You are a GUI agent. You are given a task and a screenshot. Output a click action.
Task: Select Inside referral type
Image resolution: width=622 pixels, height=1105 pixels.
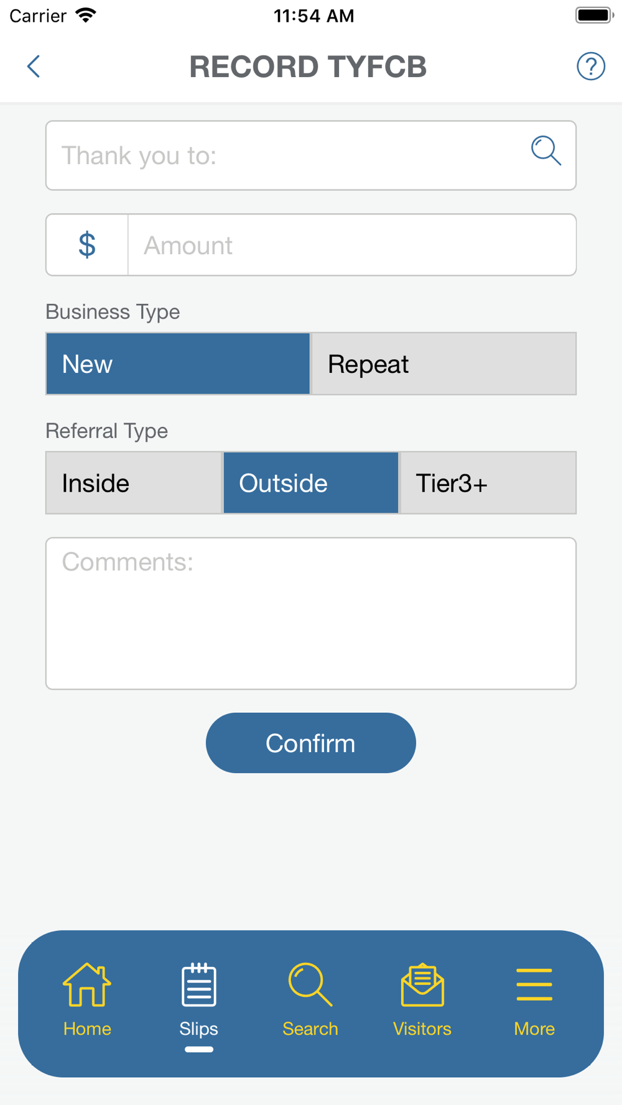134,483
